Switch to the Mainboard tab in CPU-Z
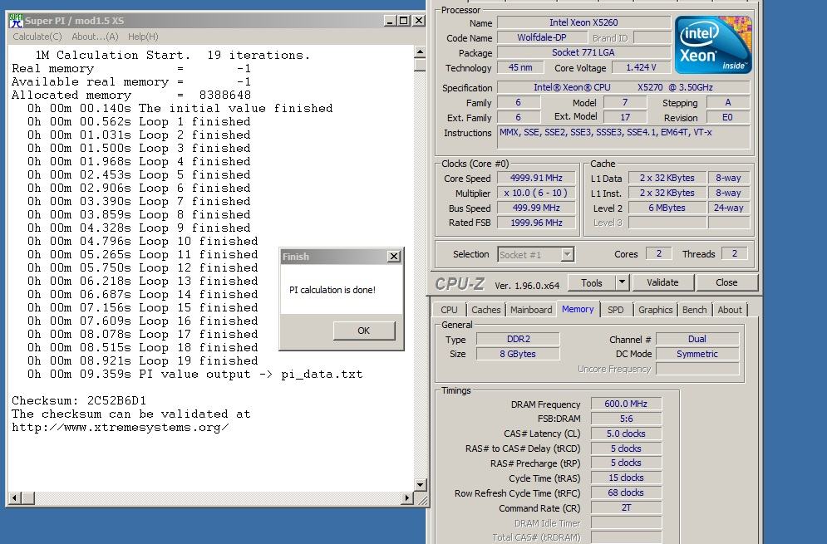Image resolution: width=827 pixels, height=544 pixels. pos(531,310)
